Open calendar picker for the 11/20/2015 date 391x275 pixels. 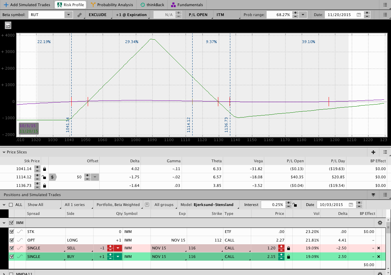(x=358, y=15)
